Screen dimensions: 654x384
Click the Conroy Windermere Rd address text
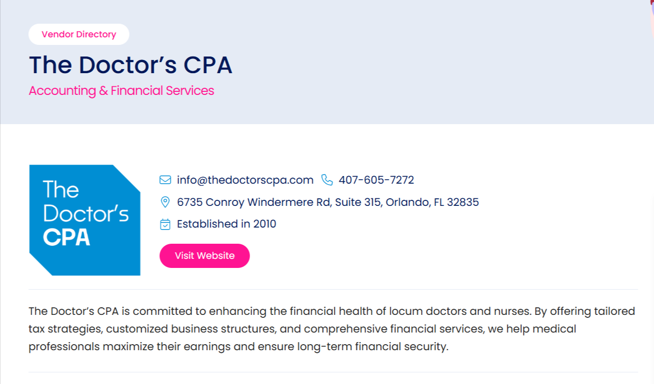(x=328, y=202)
